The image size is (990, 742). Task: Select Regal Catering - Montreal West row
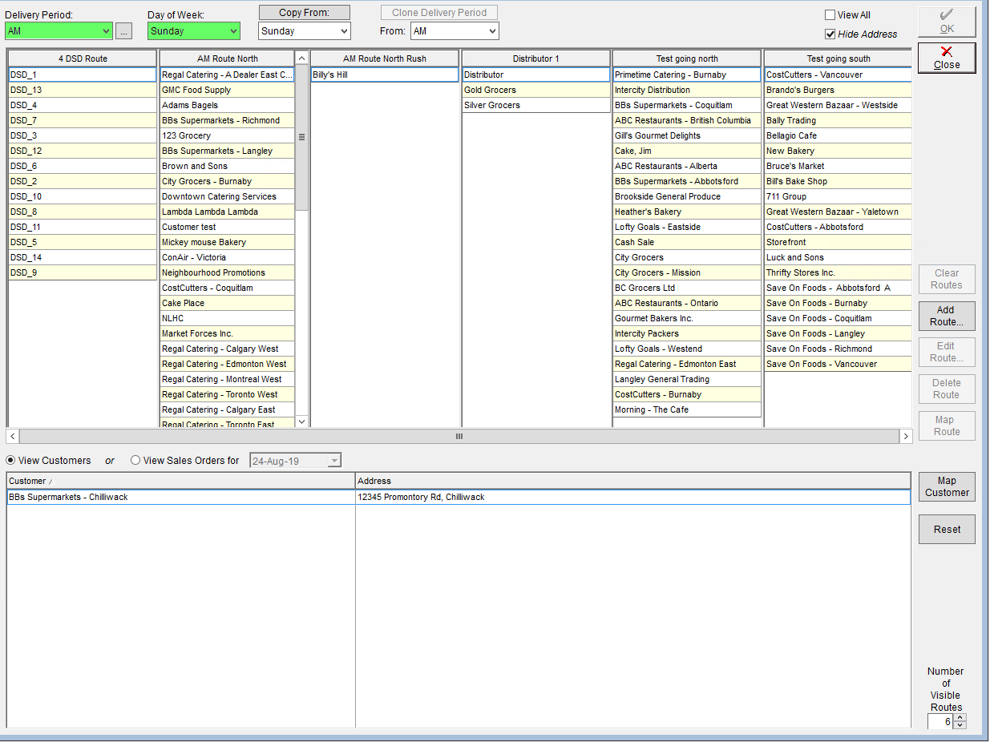228,379
